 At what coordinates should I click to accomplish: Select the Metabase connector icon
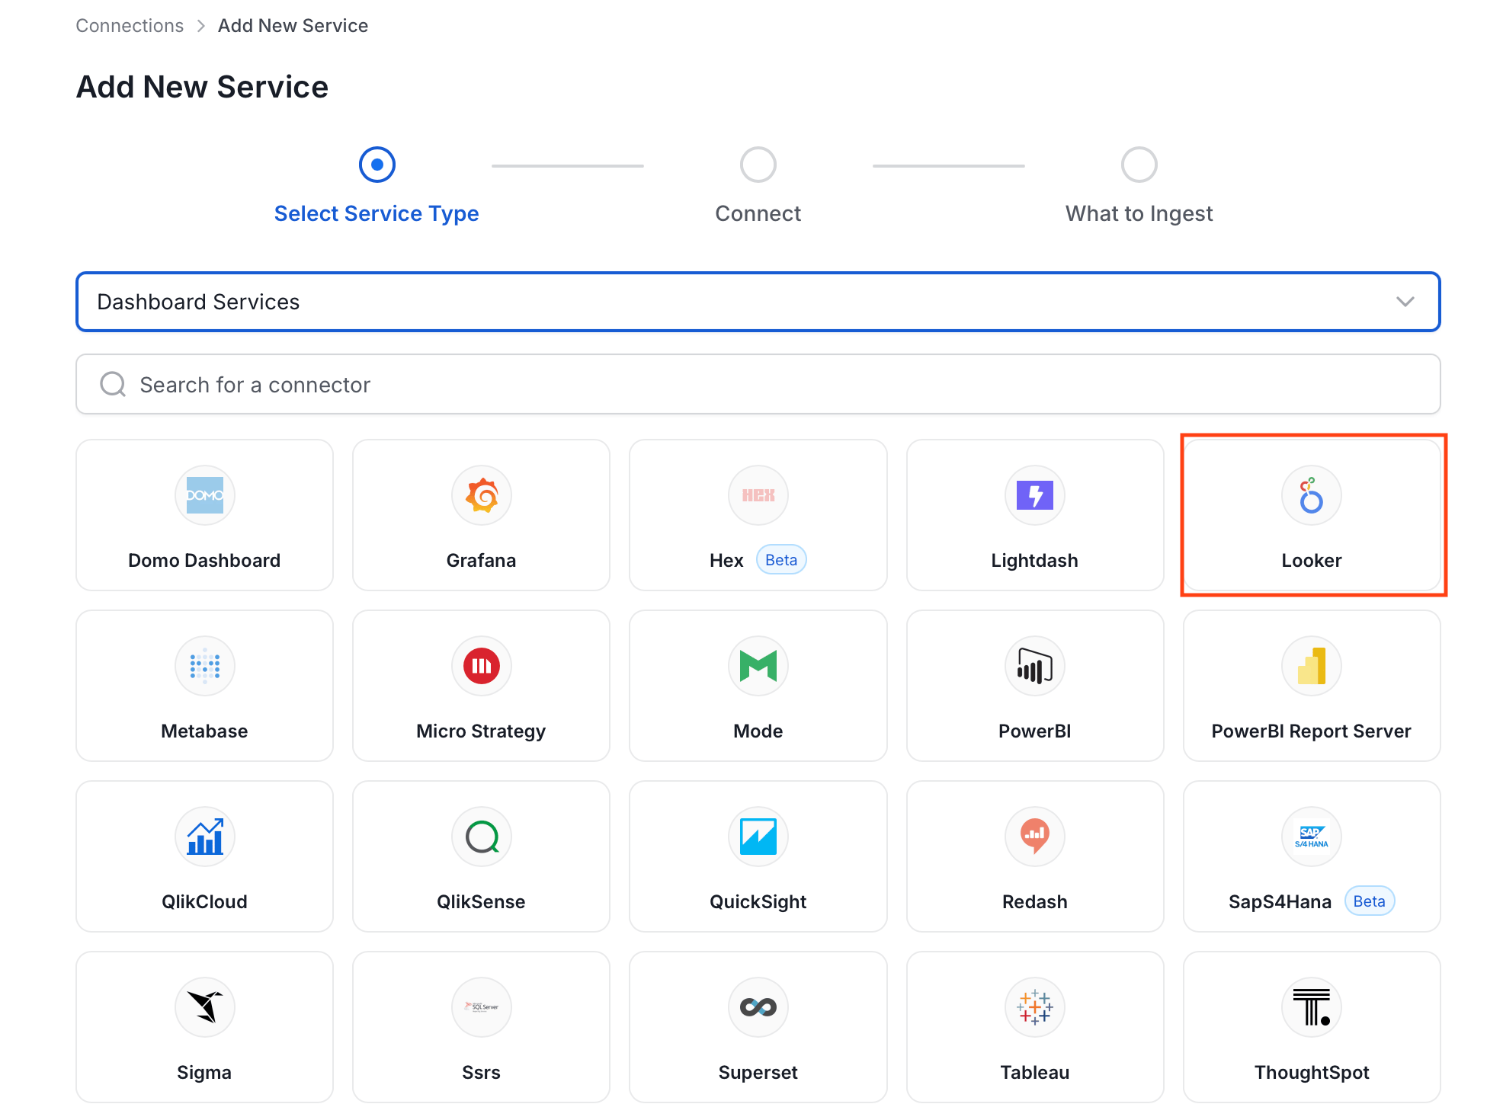(204, 666)
